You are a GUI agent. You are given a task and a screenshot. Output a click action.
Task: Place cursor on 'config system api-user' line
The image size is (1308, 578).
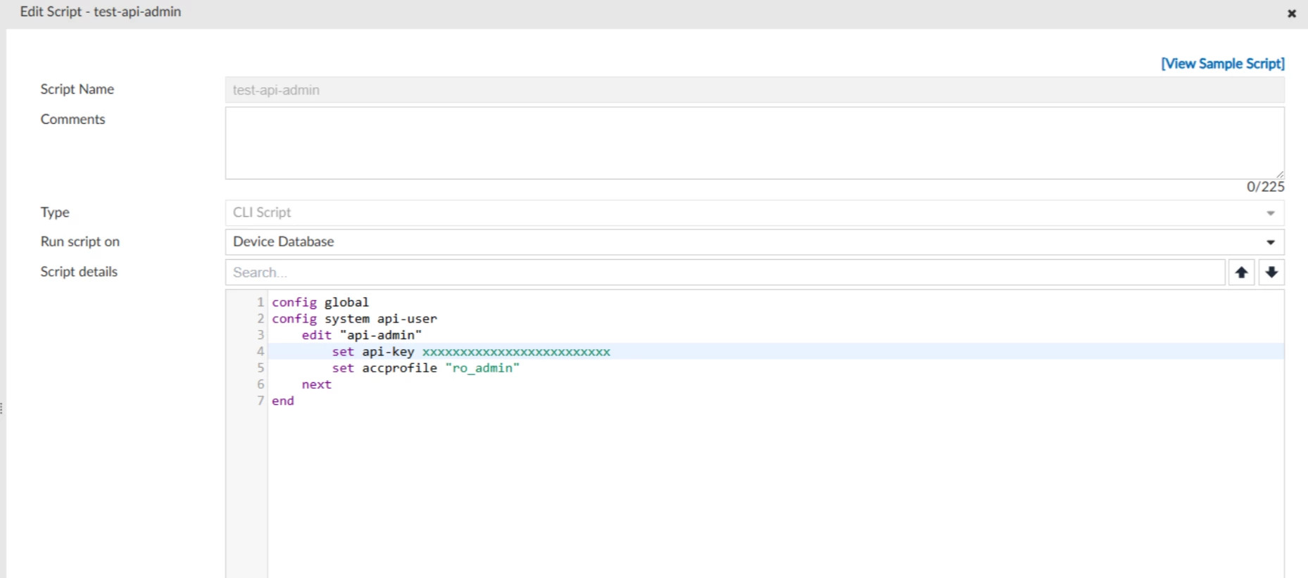point(354,318)
